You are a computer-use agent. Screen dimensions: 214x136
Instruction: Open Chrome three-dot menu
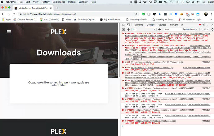[212, 14]
